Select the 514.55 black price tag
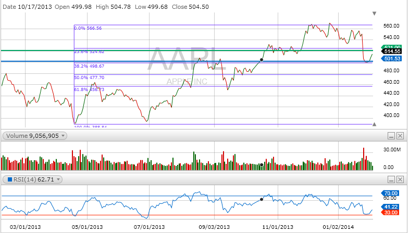Viewport: 409px width, 233px height. [392, 51]
